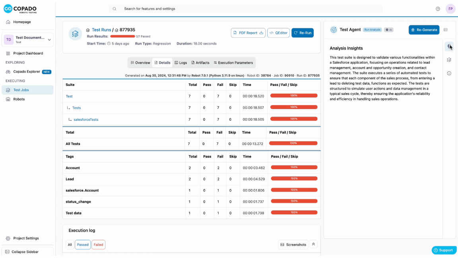The image size is (458, 258).
Task: Download the PDF Report
Action: pyautogui.click(x=248, y=33)
